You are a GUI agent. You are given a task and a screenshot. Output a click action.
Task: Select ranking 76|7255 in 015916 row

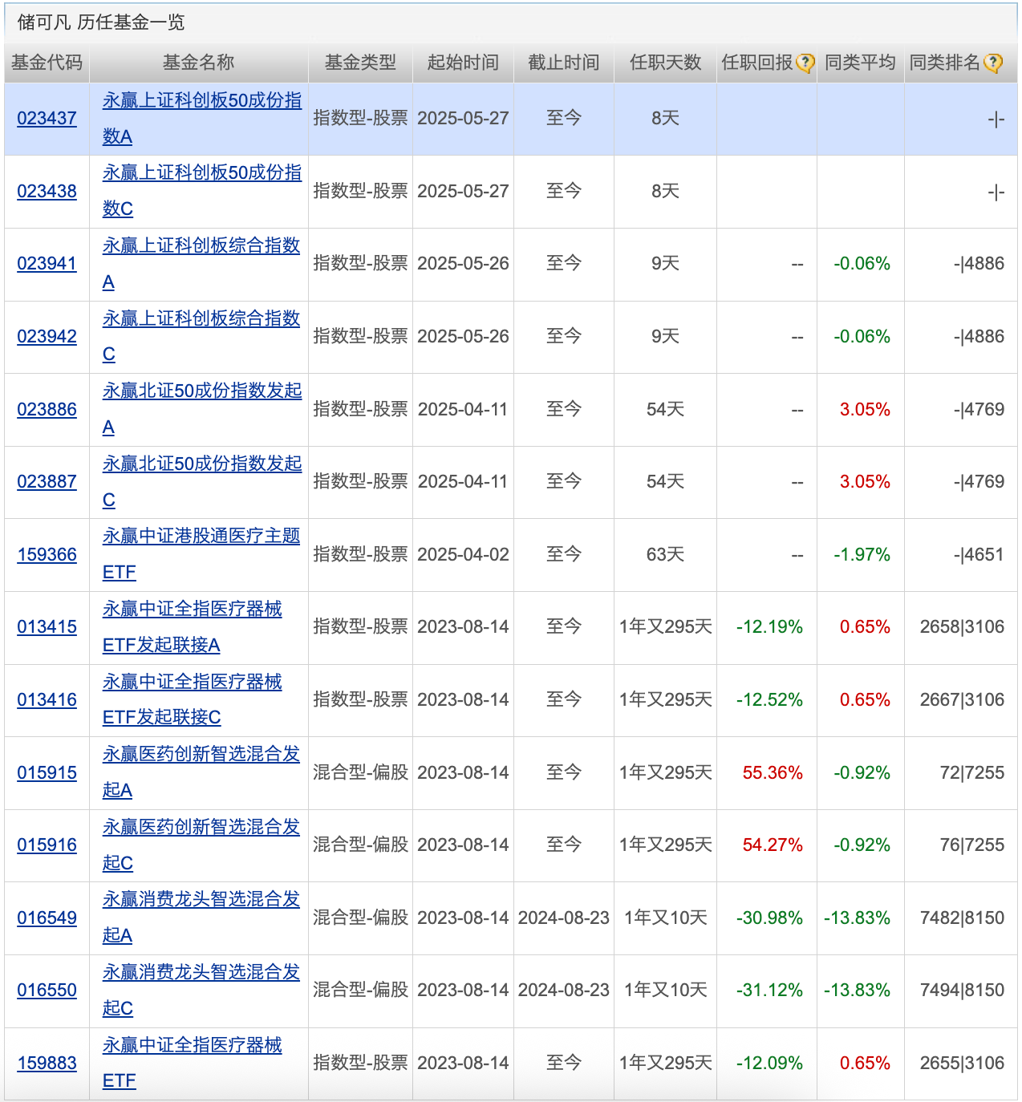(x=972, y=845)
